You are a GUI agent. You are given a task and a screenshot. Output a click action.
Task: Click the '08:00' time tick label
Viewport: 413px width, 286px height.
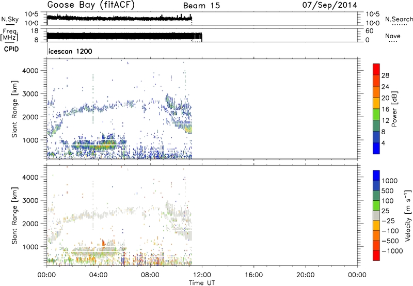pyautogui.click(x=150, y=275)
